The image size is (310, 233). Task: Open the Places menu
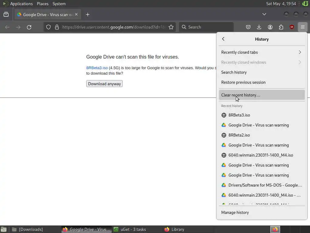pyautogui.click(x=42, y=4)
